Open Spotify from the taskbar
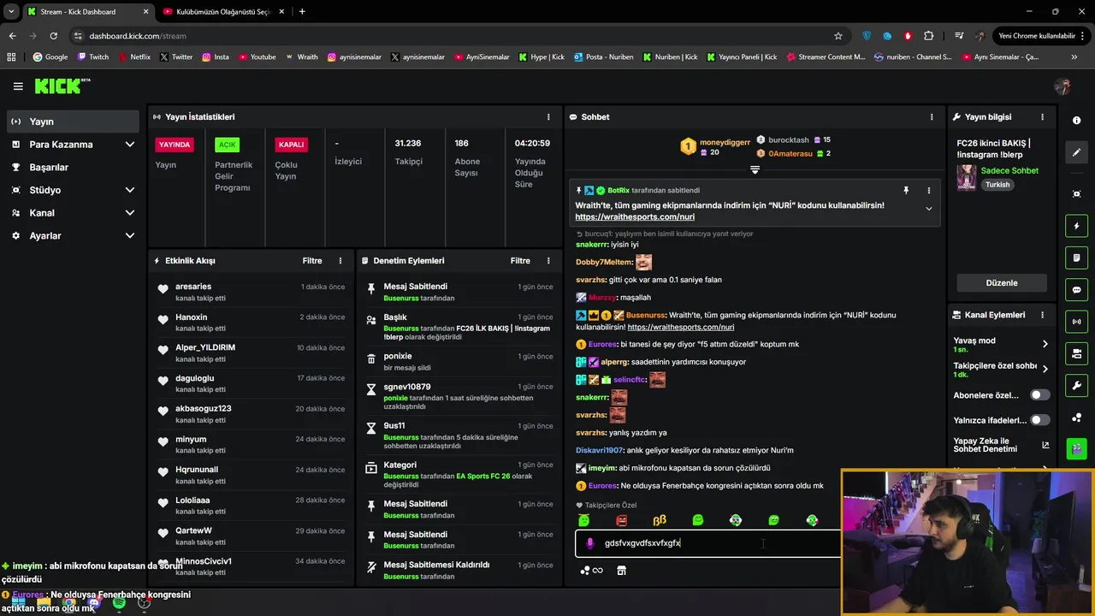Screen dimensions: 1095x616 click(119, 603)
